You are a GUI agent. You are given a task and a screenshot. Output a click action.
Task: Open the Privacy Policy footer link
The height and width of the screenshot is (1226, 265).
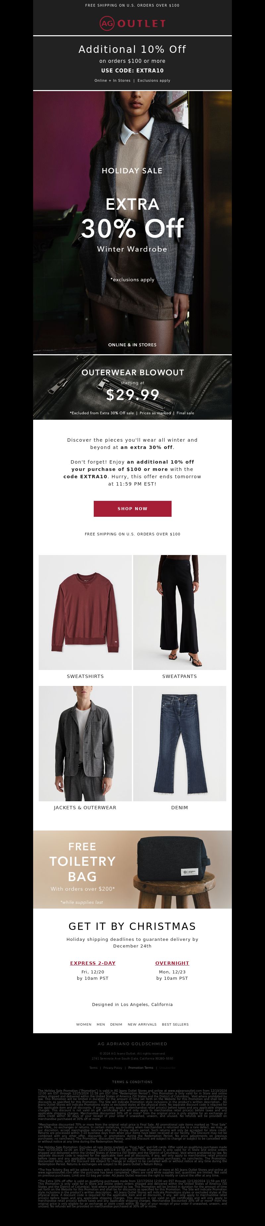coord(113,1067)
